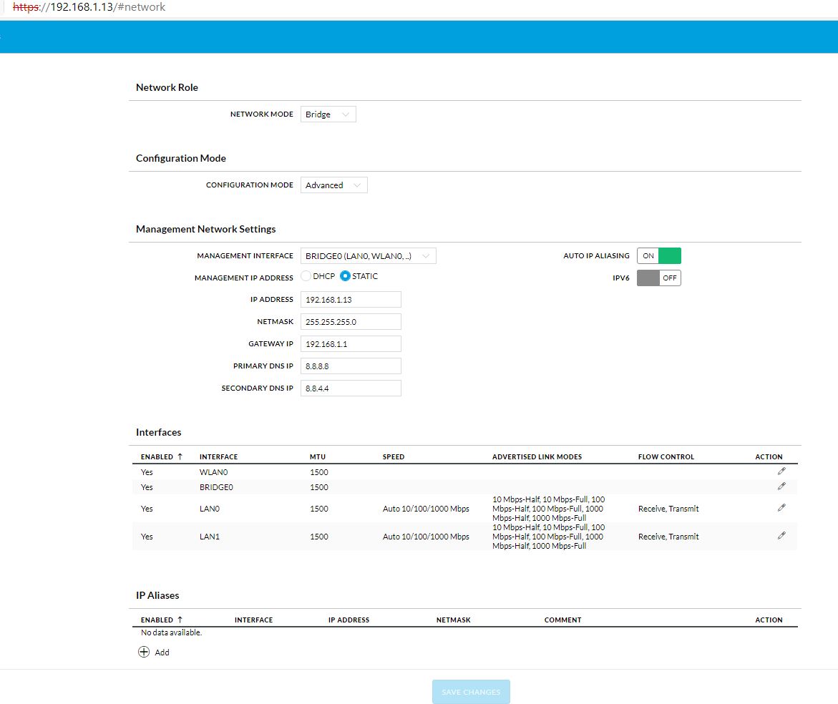Edit the LAN1 interface with pencil icon
The width and height of the screenshot is (838, 704).
click(x=781, y=535)
